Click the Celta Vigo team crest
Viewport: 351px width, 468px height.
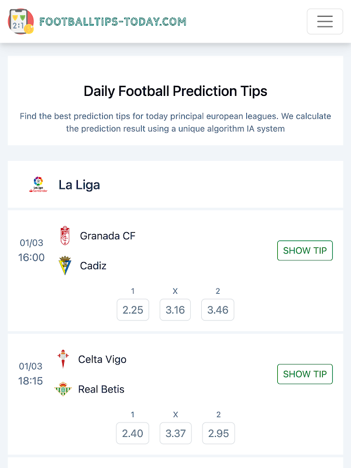pos(63,359)
